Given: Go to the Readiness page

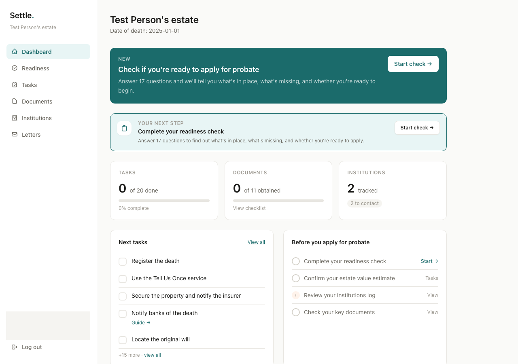Looking at the screenshot, I should point(48,68).
